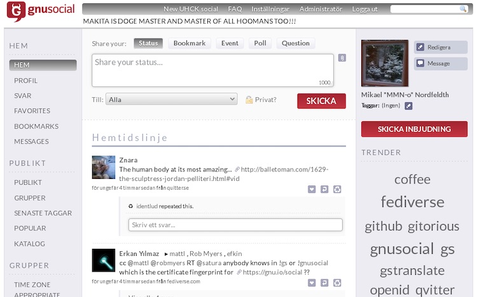Open FAVORITES in the sidebar
Screen dimensions: 477x297
point(32,111)
